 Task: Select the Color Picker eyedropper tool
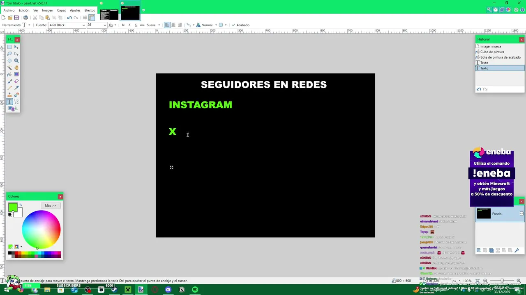point(16,88)
